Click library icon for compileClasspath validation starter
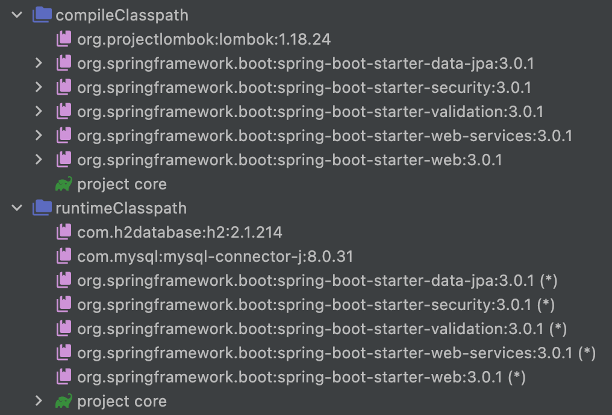 64,112
